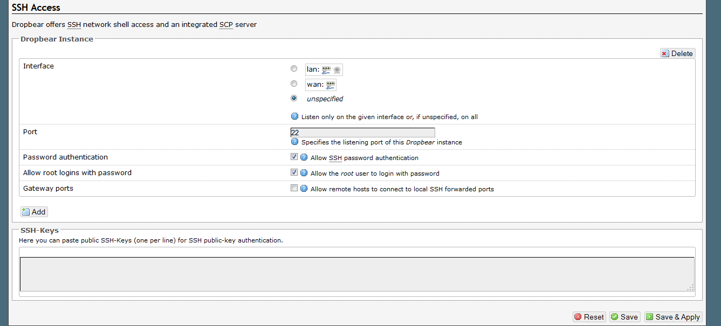This screenshot has height=326, width=721.
Task: Click the SSH Access page heading
Action: coord(36,8)
